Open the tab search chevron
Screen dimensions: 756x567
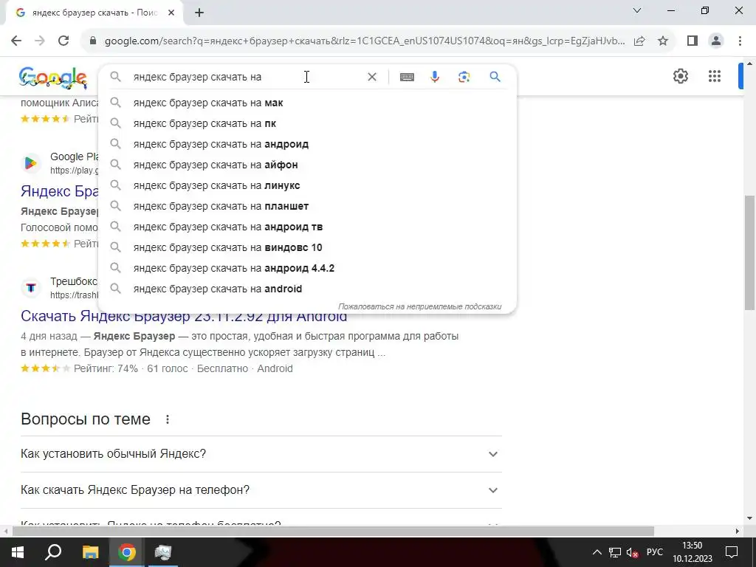[x=637, y=10]
